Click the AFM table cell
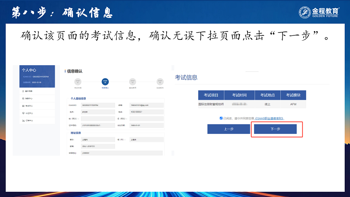 [293, 104]
